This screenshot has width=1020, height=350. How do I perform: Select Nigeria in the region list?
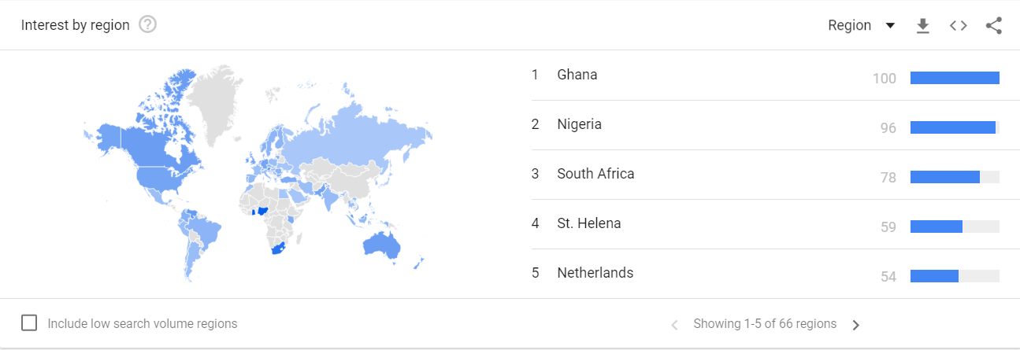579,124
